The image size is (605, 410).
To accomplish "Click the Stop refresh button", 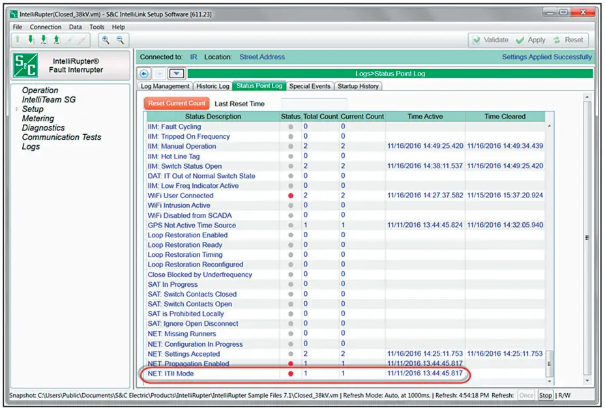I will coord(545,395).
